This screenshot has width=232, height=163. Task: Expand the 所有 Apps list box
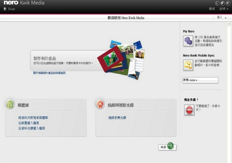pos(200,80)
